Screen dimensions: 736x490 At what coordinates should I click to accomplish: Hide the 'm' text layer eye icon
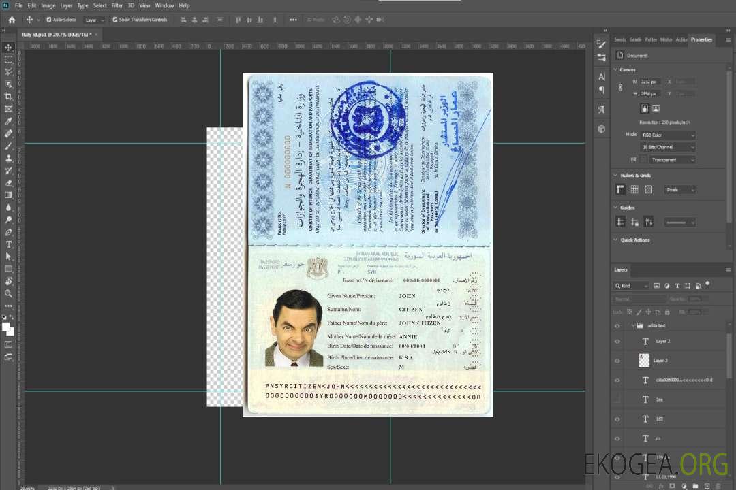pos(617,438)
